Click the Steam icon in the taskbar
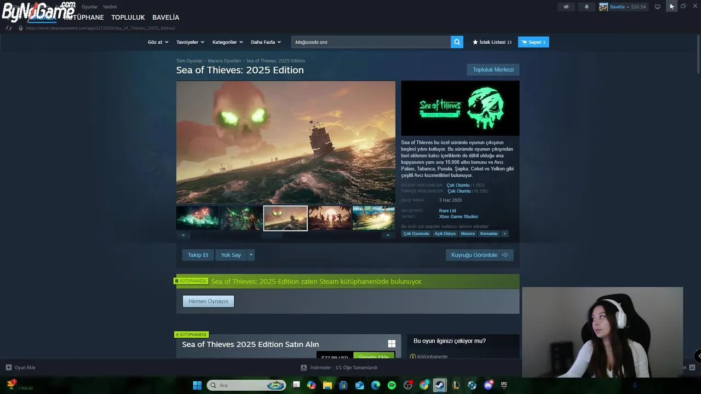Image resolution: width=701 pixels, height=394 pixels. (440, 385)
